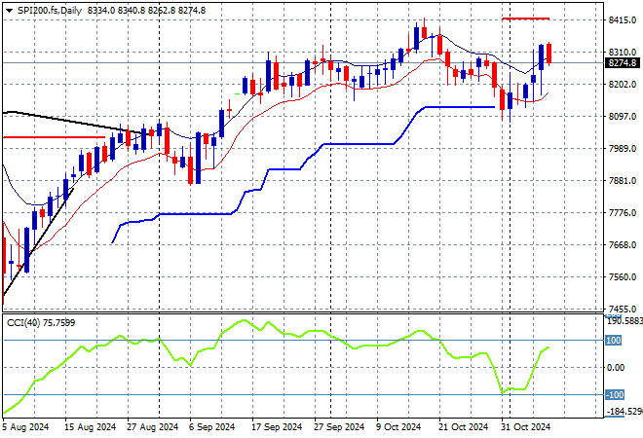Click the OHLC values 8334.0 8340.8 8262.8 8274.8

[x=146, y=11]
